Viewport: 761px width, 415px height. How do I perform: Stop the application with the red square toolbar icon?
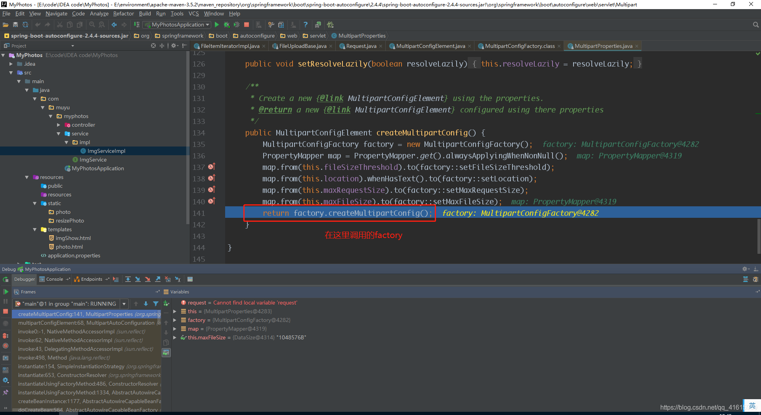coord(247,25)
